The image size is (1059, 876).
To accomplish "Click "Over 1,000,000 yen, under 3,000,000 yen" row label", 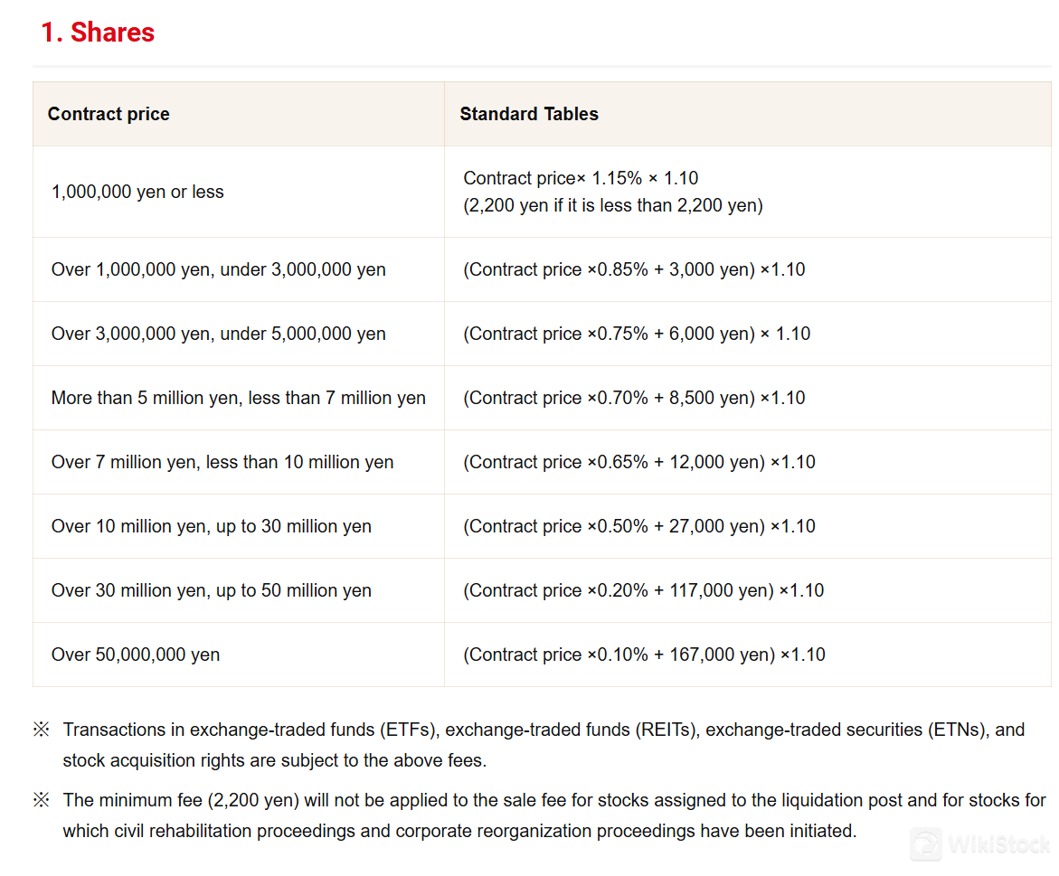I will (x=218, y=269).
